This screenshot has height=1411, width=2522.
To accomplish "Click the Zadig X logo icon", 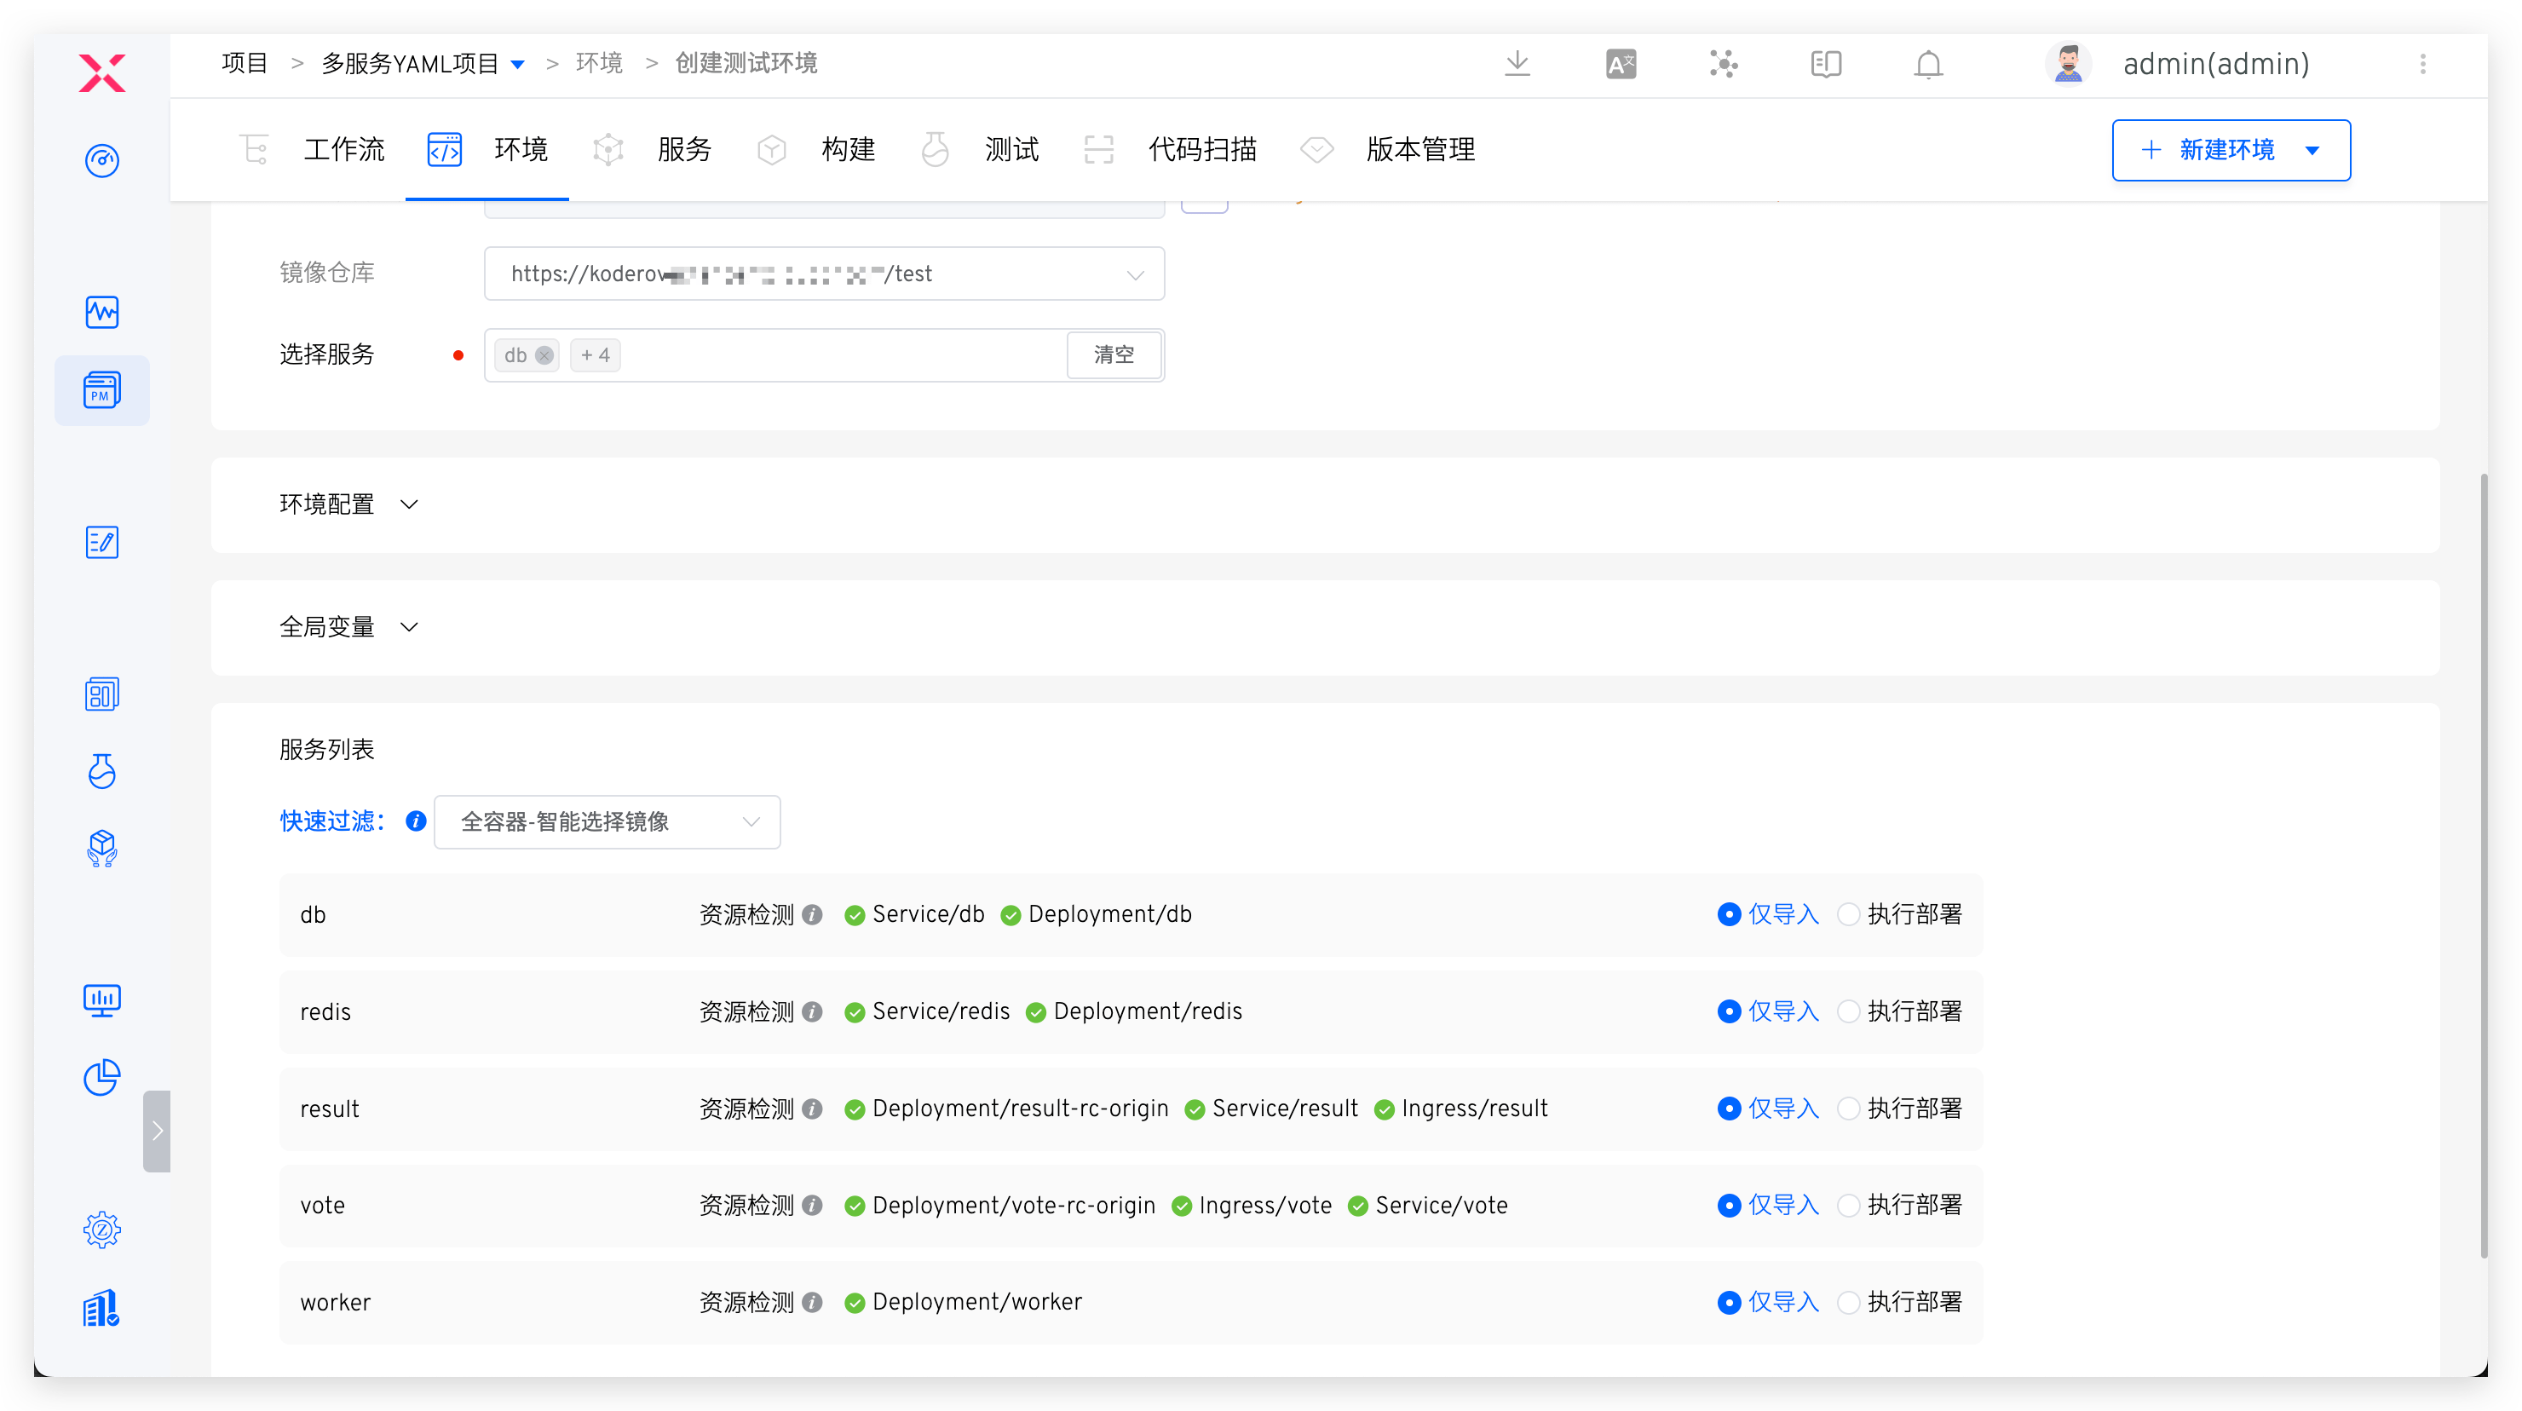I will 102,72.
